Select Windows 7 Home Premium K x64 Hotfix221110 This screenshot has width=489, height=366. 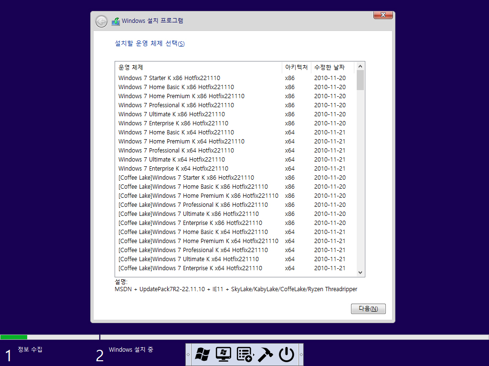(x=235, y=141)
